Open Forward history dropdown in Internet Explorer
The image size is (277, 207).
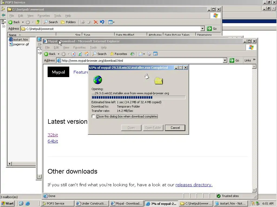pyautogui.click(x=68, y=54)
